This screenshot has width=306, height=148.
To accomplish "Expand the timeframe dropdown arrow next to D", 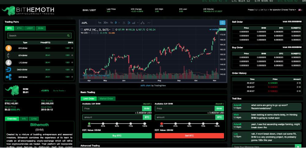I will [119, 23].
